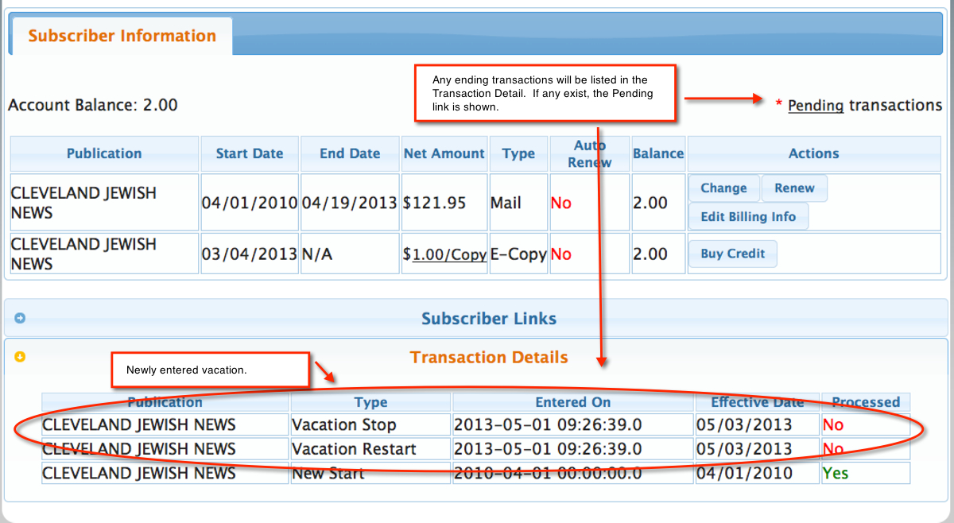Open Edit Billing Info

click(x=748, y=216)
